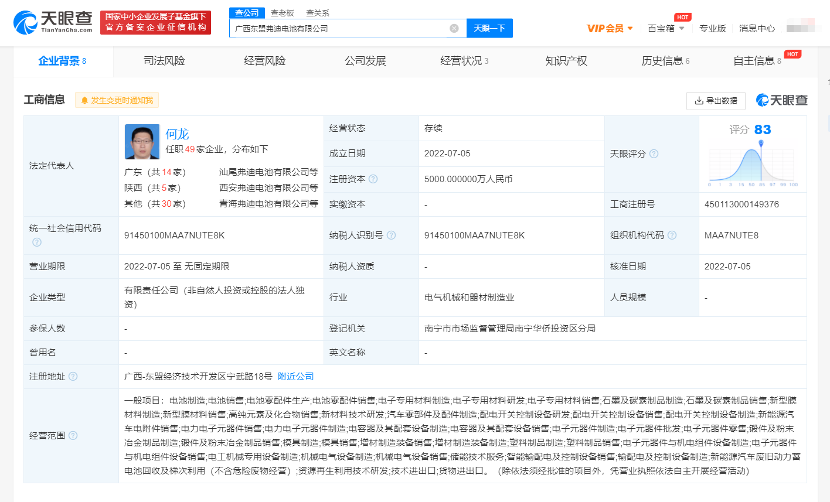Open 汕尾弗迪电池有限公司等 link

coord(268,172)
